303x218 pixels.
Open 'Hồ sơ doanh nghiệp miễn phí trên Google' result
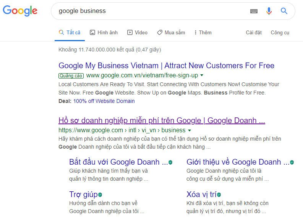162,120
